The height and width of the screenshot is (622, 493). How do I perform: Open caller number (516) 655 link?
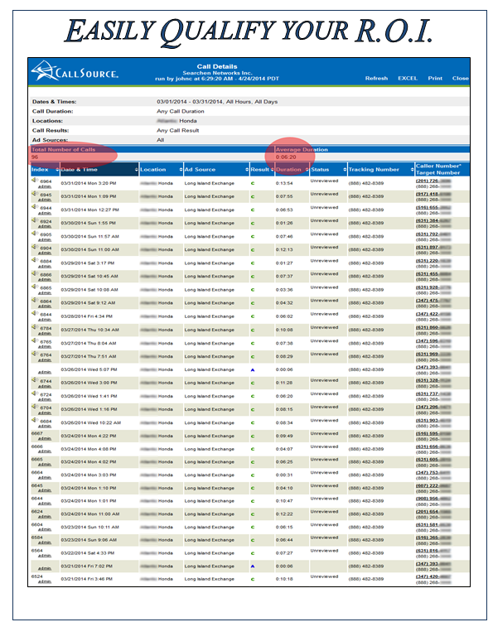pyautogui.click(x=433, y=207)
